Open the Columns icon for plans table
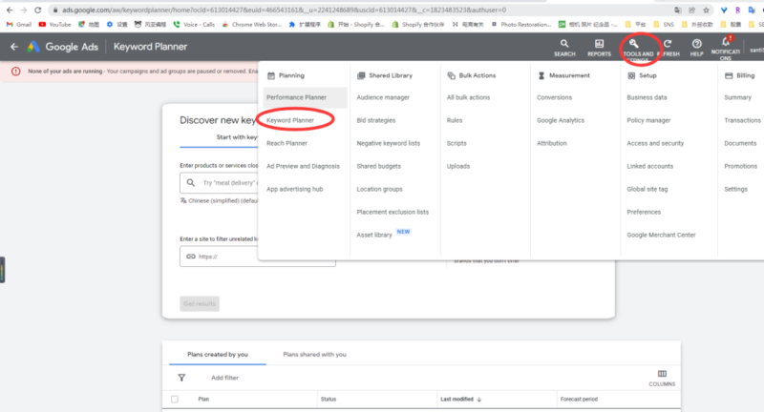 [662, 377]
